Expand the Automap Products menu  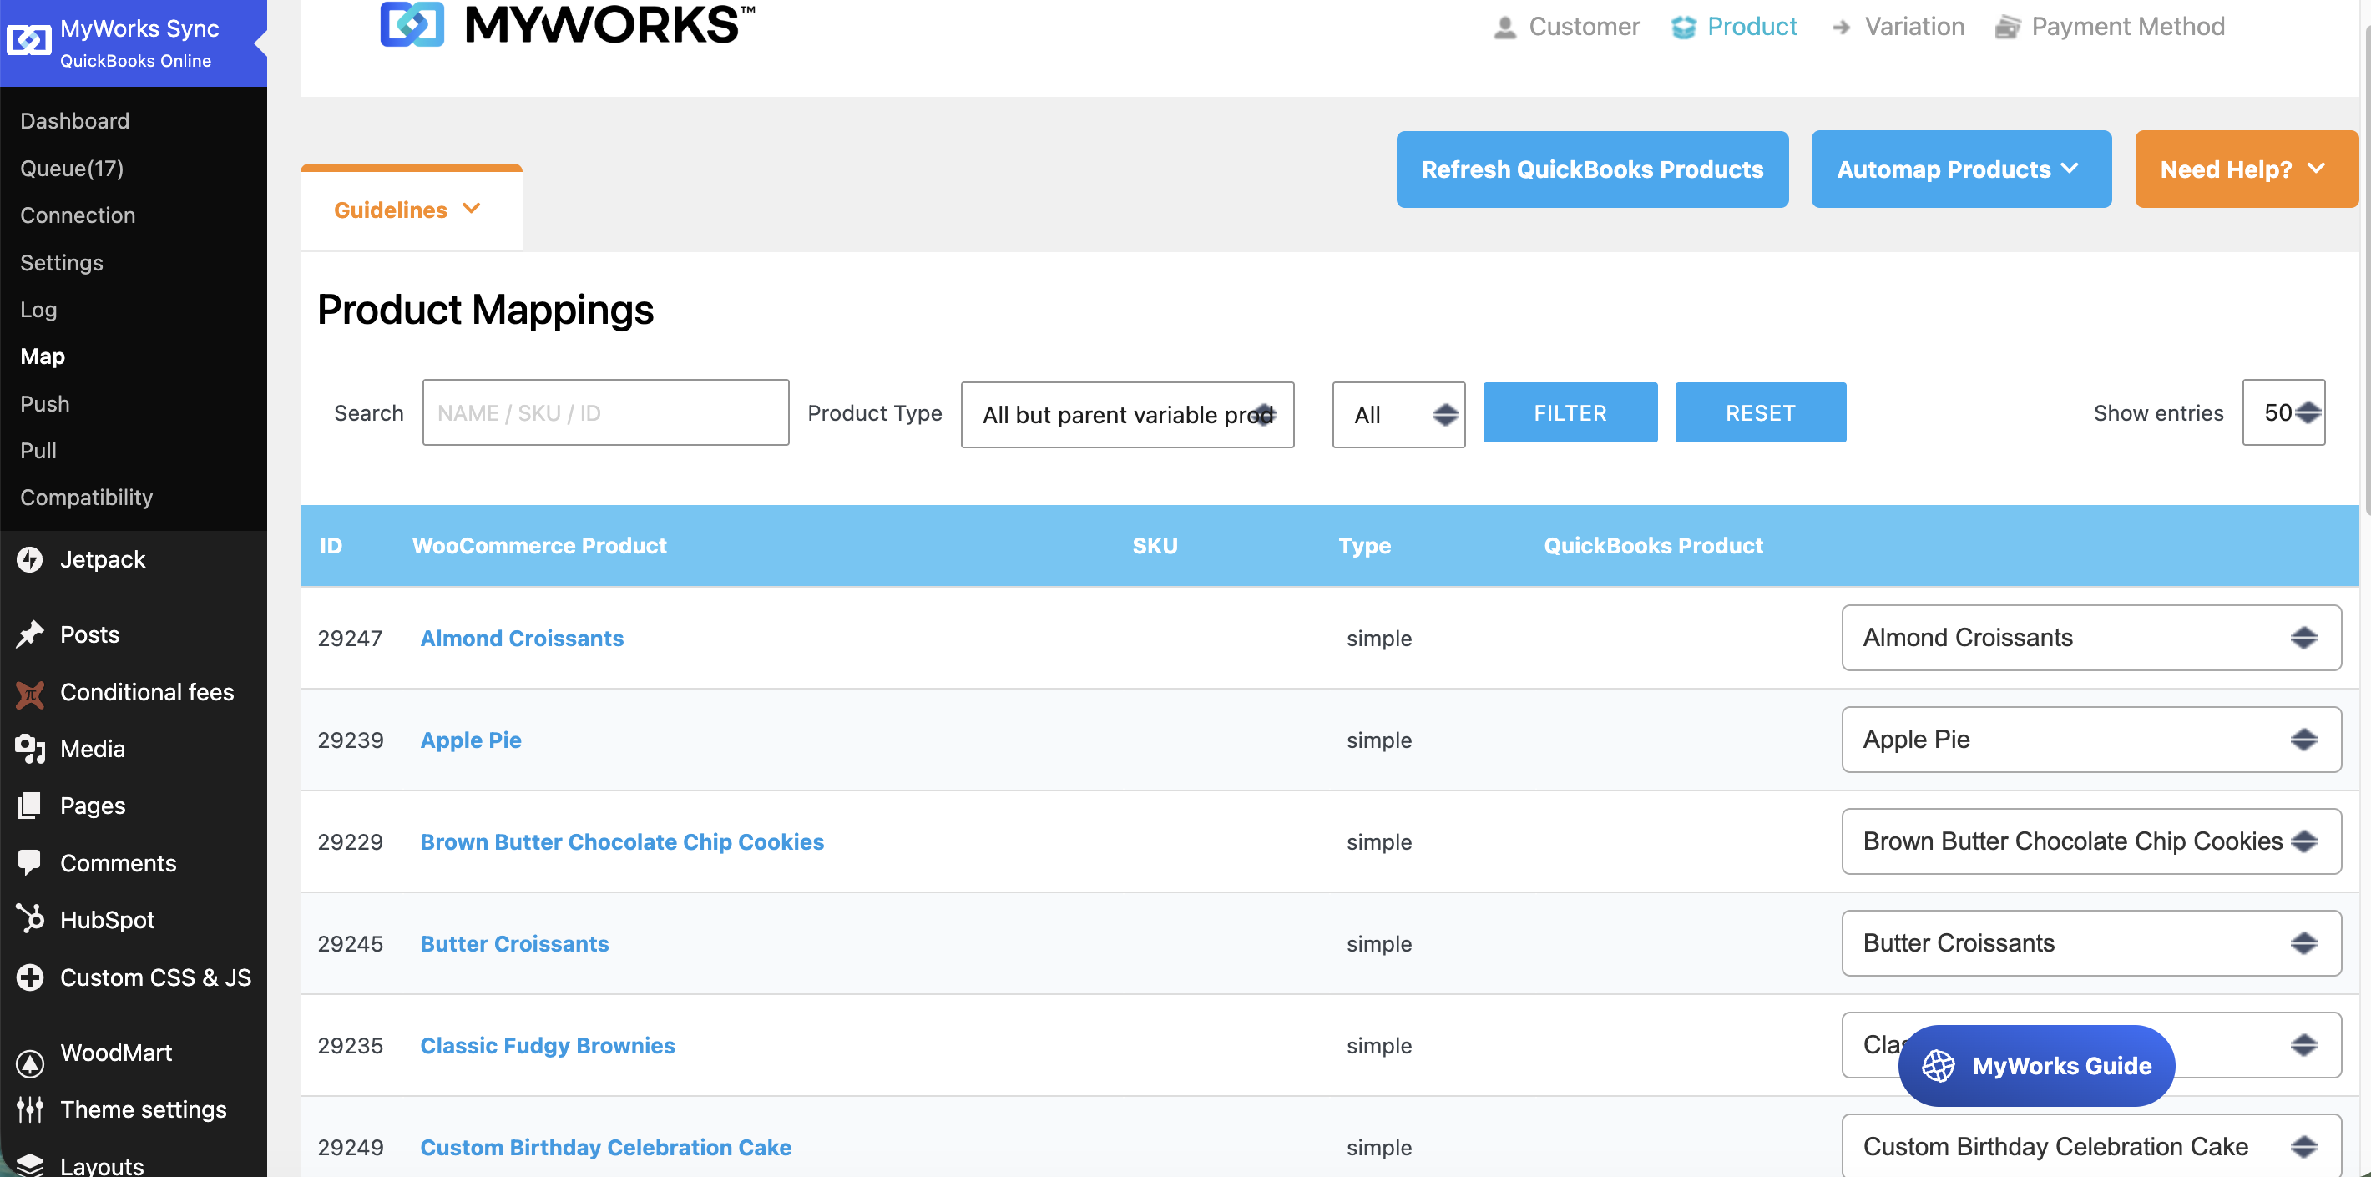[1960, 169]
